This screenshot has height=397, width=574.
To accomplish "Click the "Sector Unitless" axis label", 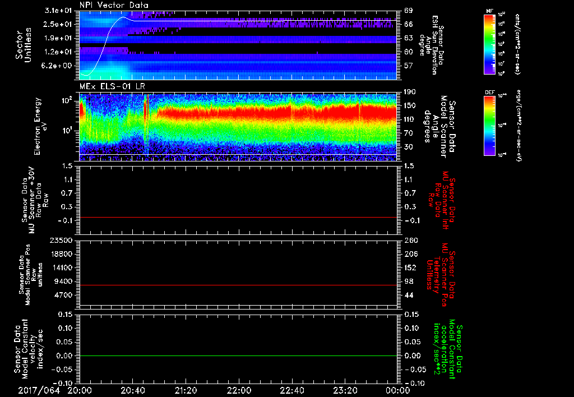I will (24, 45).
